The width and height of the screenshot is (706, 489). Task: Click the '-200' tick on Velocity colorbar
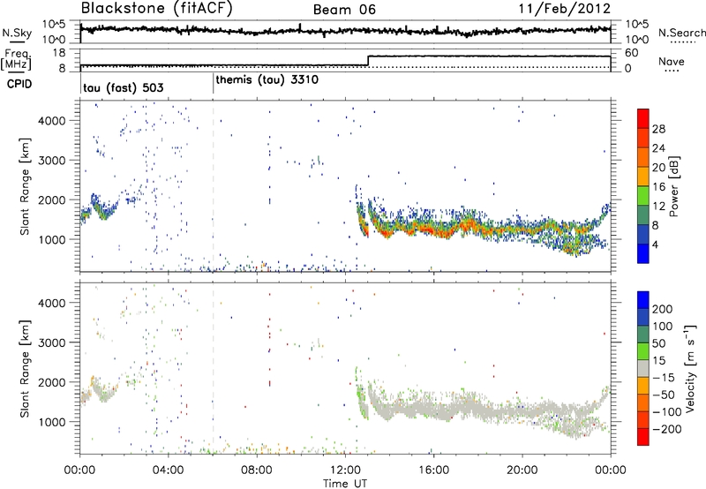tap(666, 429)
